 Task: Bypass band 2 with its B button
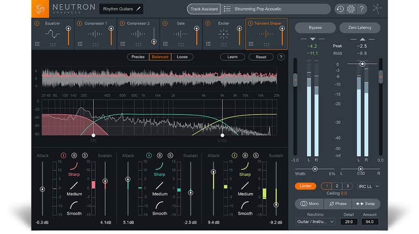(x=160, y=155)
